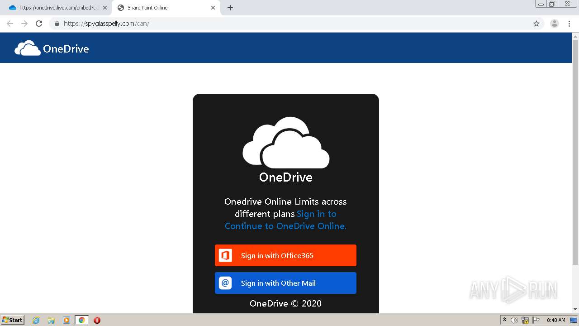Open the Chrome profile avatar
This screenshot has height=326, width=579.
pos(555,24)
